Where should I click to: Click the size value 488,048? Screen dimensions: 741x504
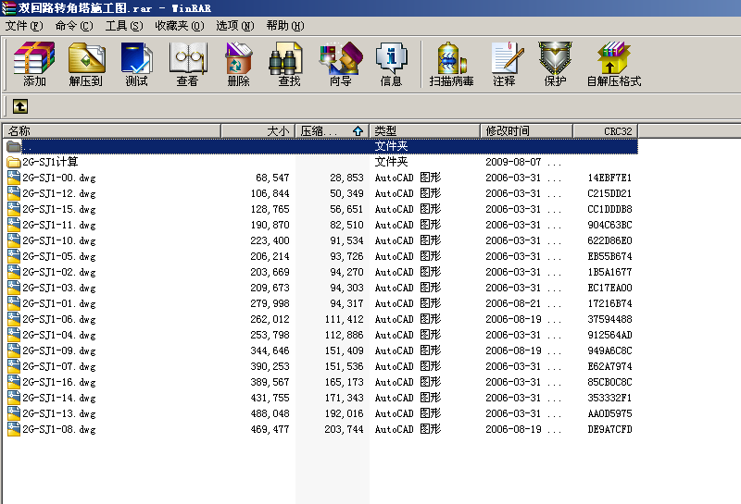tap(270, 414)
